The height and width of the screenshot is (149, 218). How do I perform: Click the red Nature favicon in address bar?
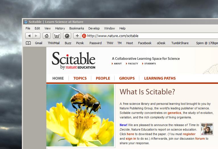[84, 36]
